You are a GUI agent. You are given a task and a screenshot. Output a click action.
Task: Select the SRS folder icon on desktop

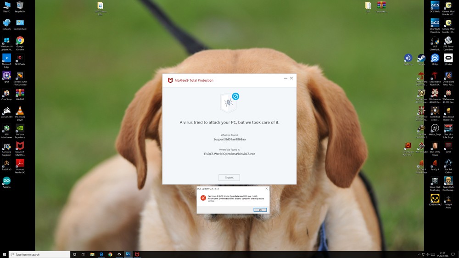click(368, 7)
